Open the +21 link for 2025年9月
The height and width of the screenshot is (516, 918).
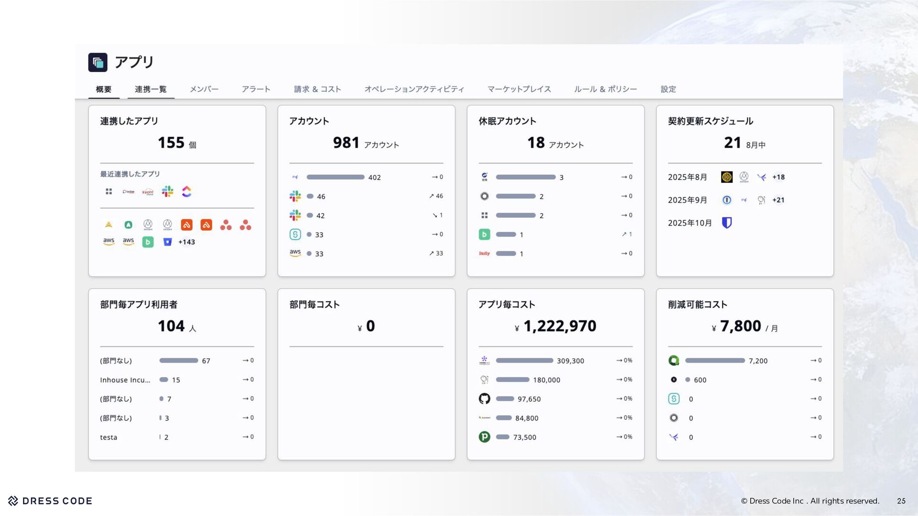pyautogui.click(x=778, y=200)
